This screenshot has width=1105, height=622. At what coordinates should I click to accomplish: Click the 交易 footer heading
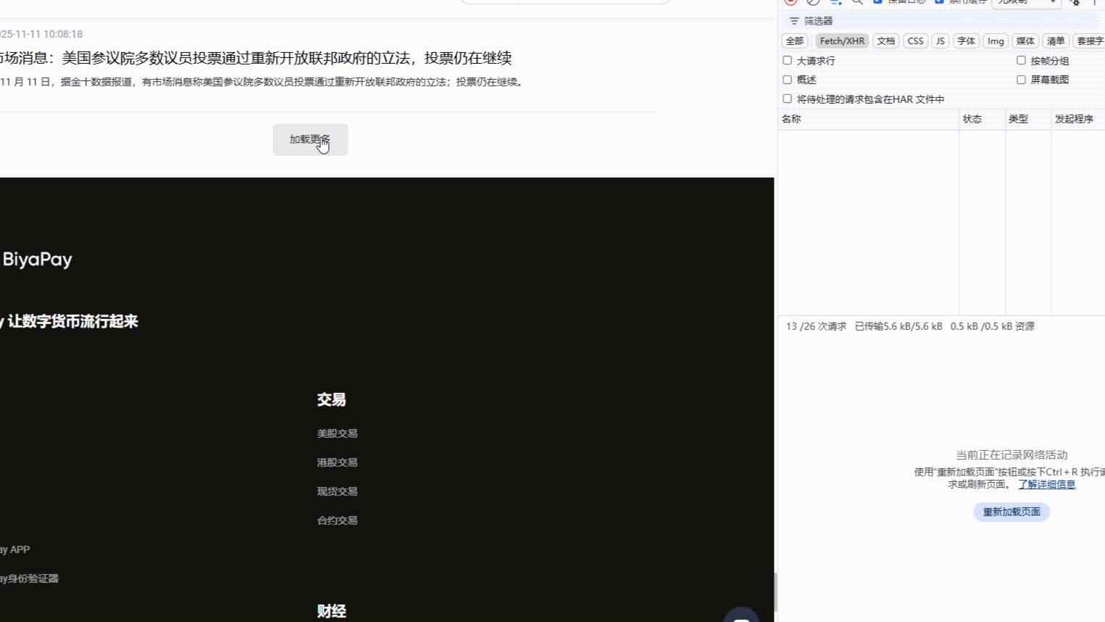(x=331, y=399)
